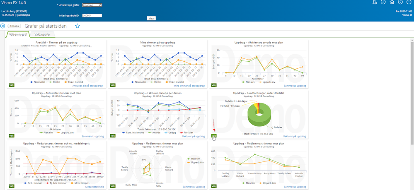Focus the Initieringsvärde ID field

92,16
